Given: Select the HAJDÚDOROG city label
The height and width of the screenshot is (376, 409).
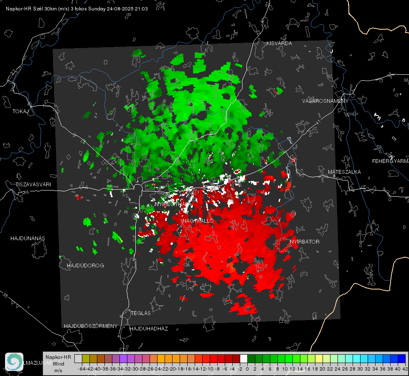Looking at the screenshot, I should pyautogui.click(x=85, y=266).
